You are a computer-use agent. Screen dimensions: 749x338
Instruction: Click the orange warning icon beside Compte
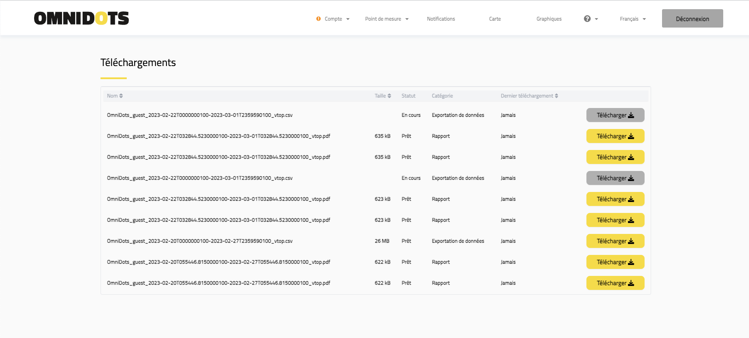(x=319, y=19)
